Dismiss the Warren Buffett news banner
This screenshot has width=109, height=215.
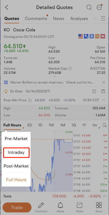(104, 83)
